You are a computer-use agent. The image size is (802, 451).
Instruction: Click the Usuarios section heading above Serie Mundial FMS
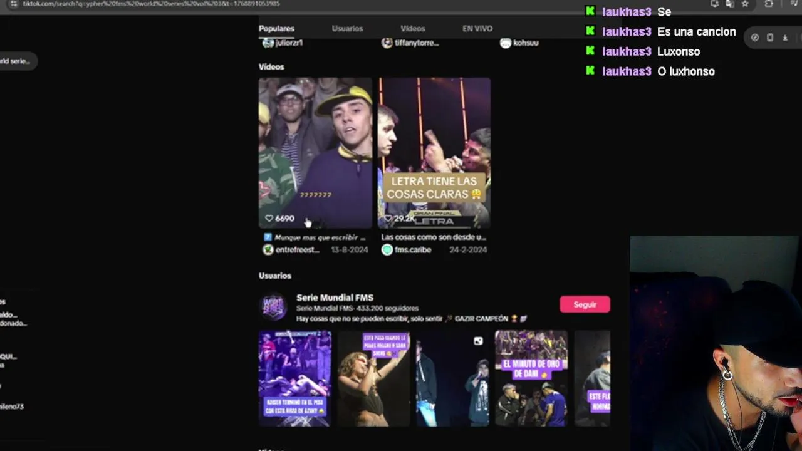pos(275,276)
